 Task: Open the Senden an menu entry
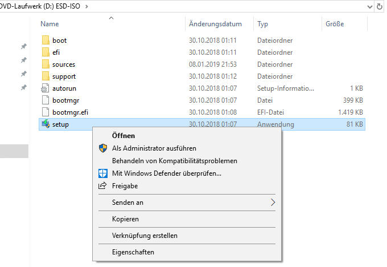coord(187,203)
